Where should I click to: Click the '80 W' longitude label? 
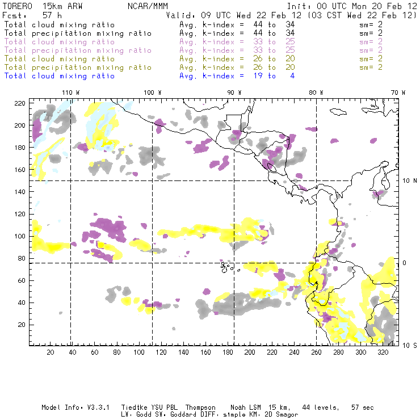[316, 93]
